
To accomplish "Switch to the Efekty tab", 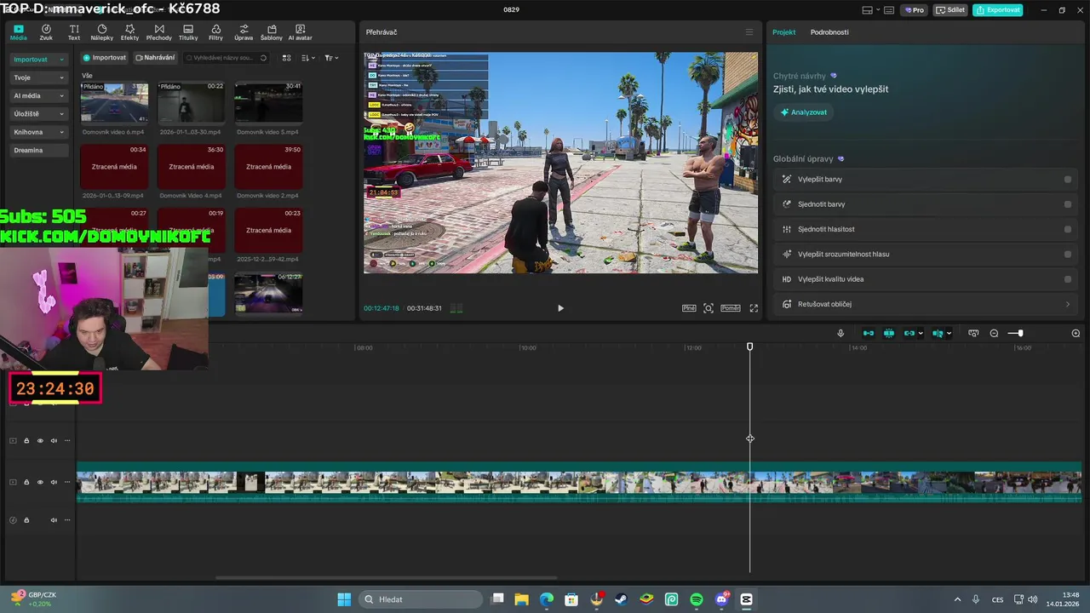I will click(129, 32).
